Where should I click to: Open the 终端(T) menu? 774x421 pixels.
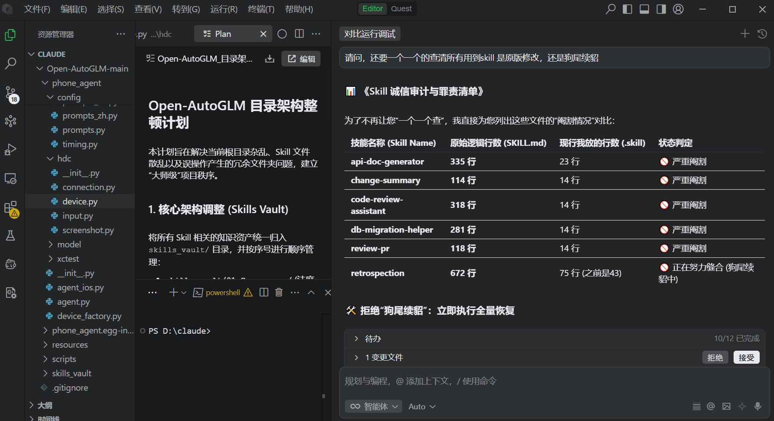(261, 9)
